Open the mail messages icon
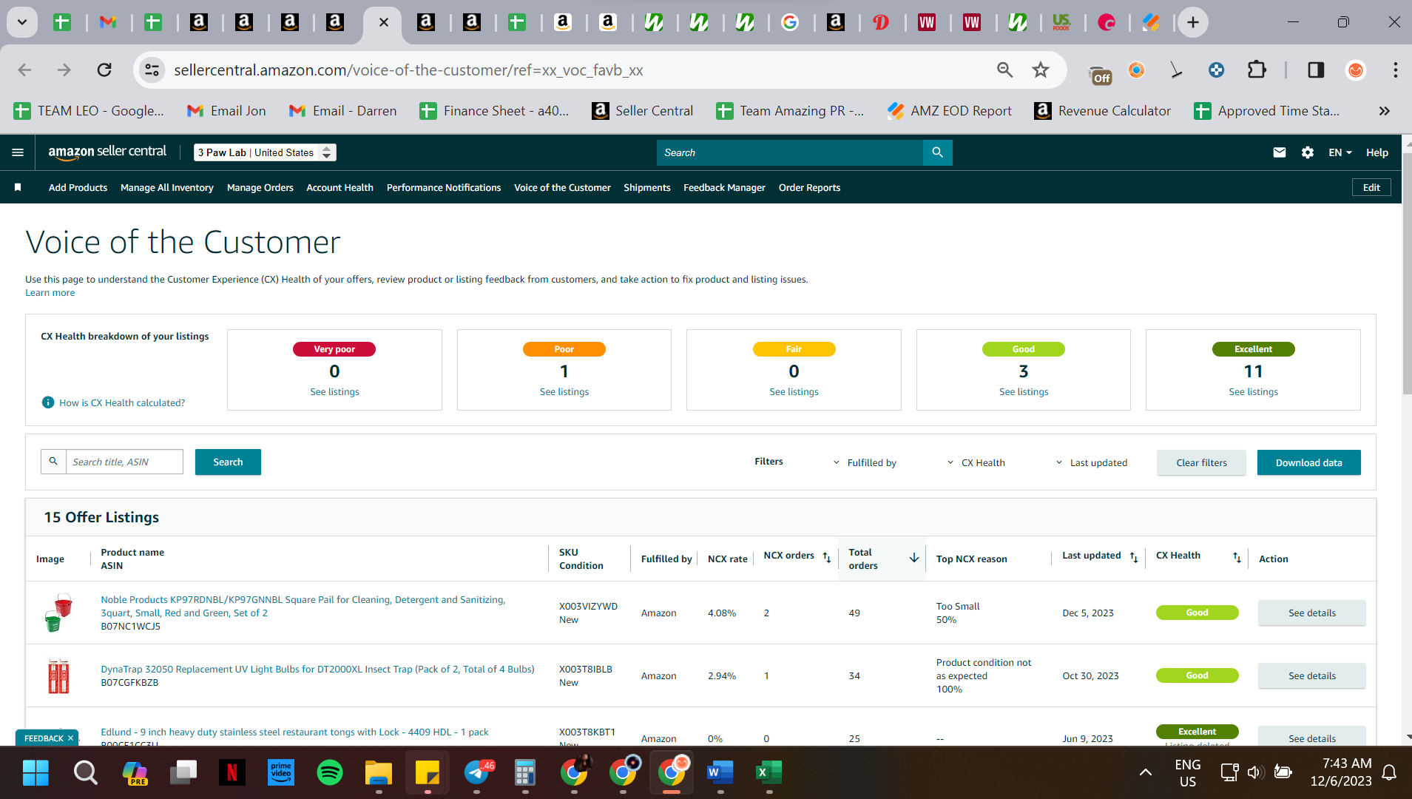 pyautogui.click(x=1279, y=152)
